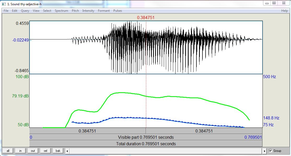Play the right 0.384751 segment bar
This screenshot has width=291, height=156.
204,131
